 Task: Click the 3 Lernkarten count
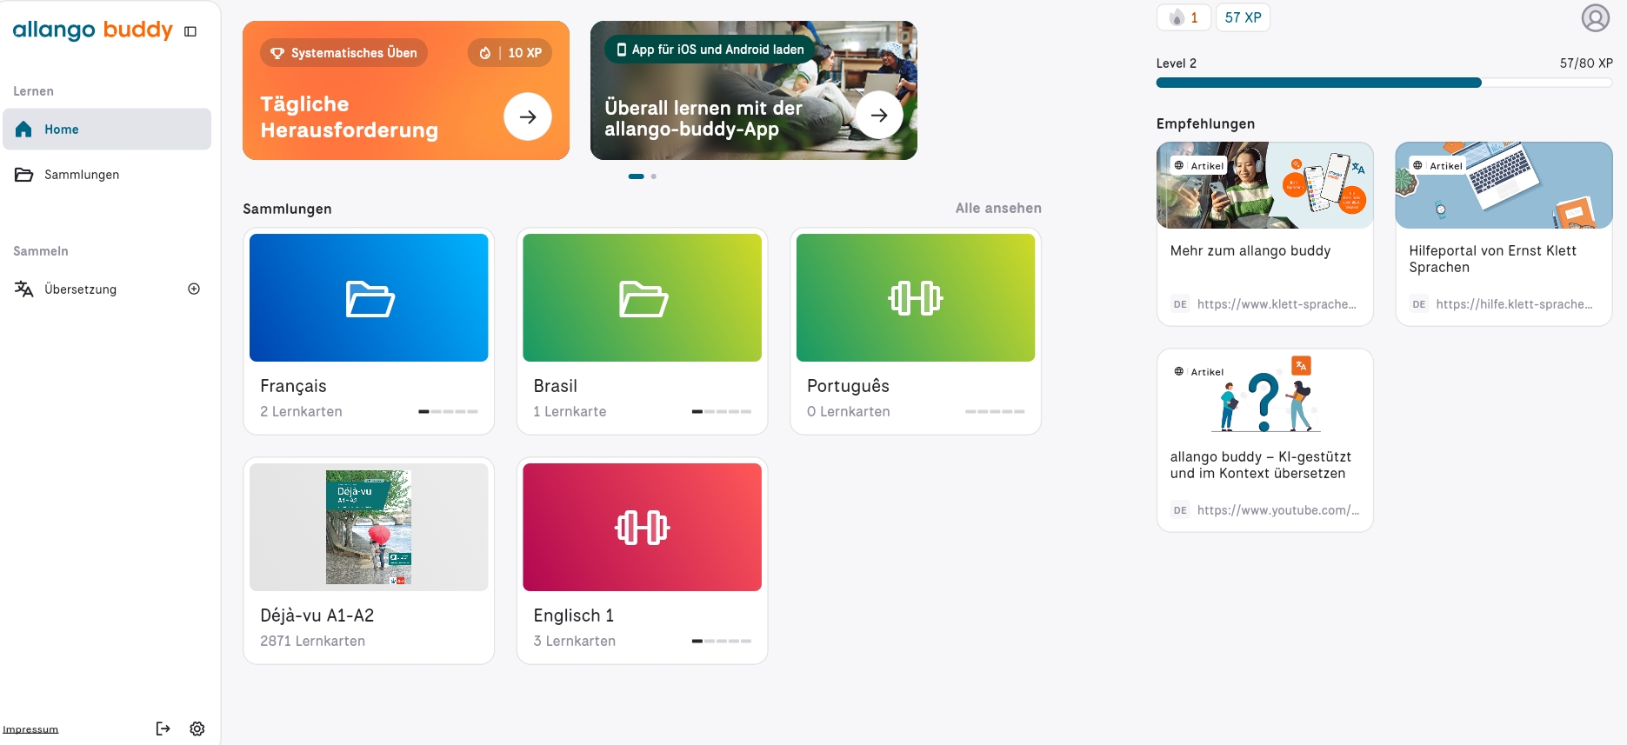pos(574,641)
